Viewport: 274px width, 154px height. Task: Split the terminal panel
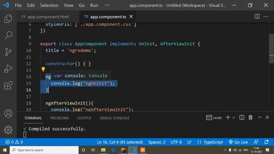[241, 118]
